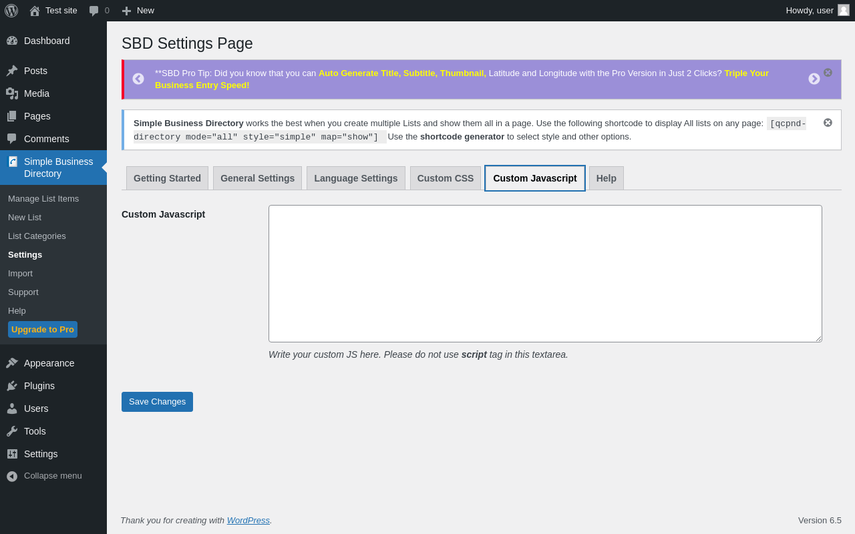Click inside the Custom Javascript textarea
The image size is (855, 534).
tap(545, 274)
